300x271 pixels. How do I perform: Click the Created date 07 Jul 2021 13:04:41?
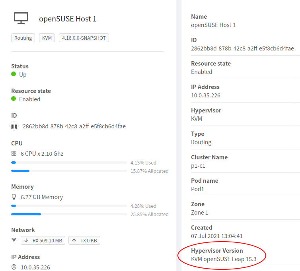(x=217, y=236)
